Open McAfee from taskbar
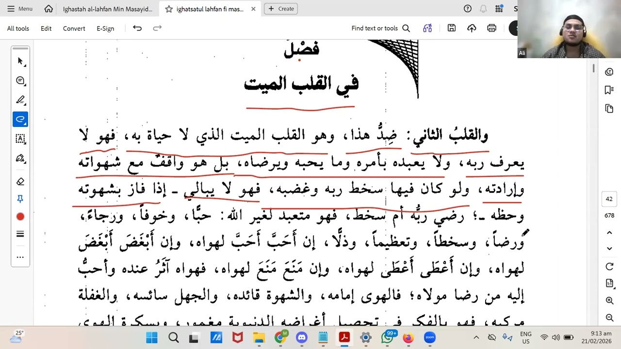The height and width of the screenshot is (349, 621). point(237,337)
